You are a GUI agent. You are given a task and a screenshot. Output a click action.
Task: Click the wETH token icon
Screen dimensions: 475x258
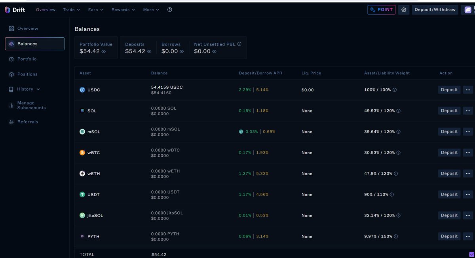[82, 174]
